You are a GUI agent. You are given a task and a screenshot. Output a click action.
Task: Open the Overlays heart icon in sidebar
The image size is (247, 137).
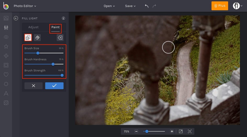(6, 74)
